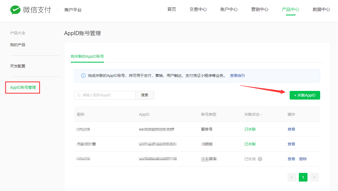Click the info icon in the notice banner

pyautogui.click(x=83, y=76)
